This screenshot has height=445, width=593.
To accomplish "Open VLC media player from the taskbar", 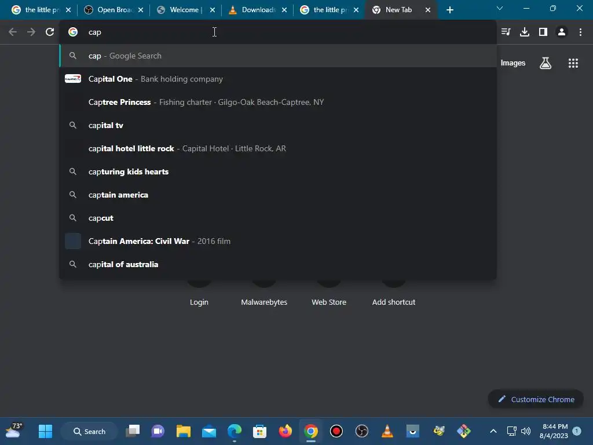I will pyautogui.click(x=387, y=431).
